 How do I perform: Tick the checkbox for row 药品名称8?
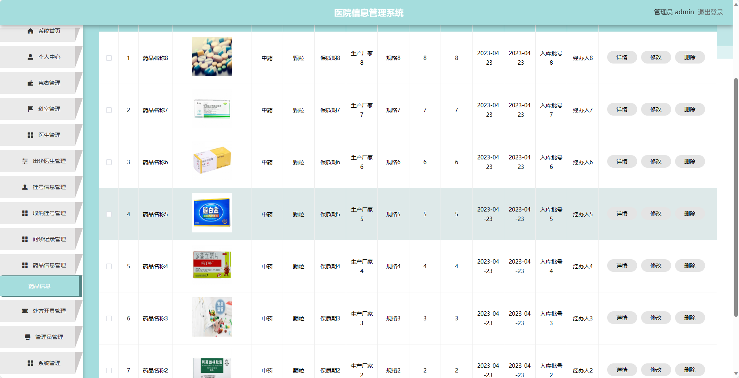coord(109,58)
